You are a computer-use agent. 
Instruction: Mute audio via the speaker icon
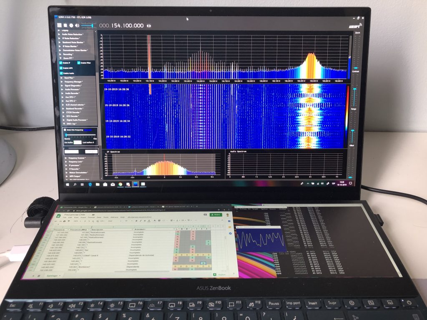(77, 25)
